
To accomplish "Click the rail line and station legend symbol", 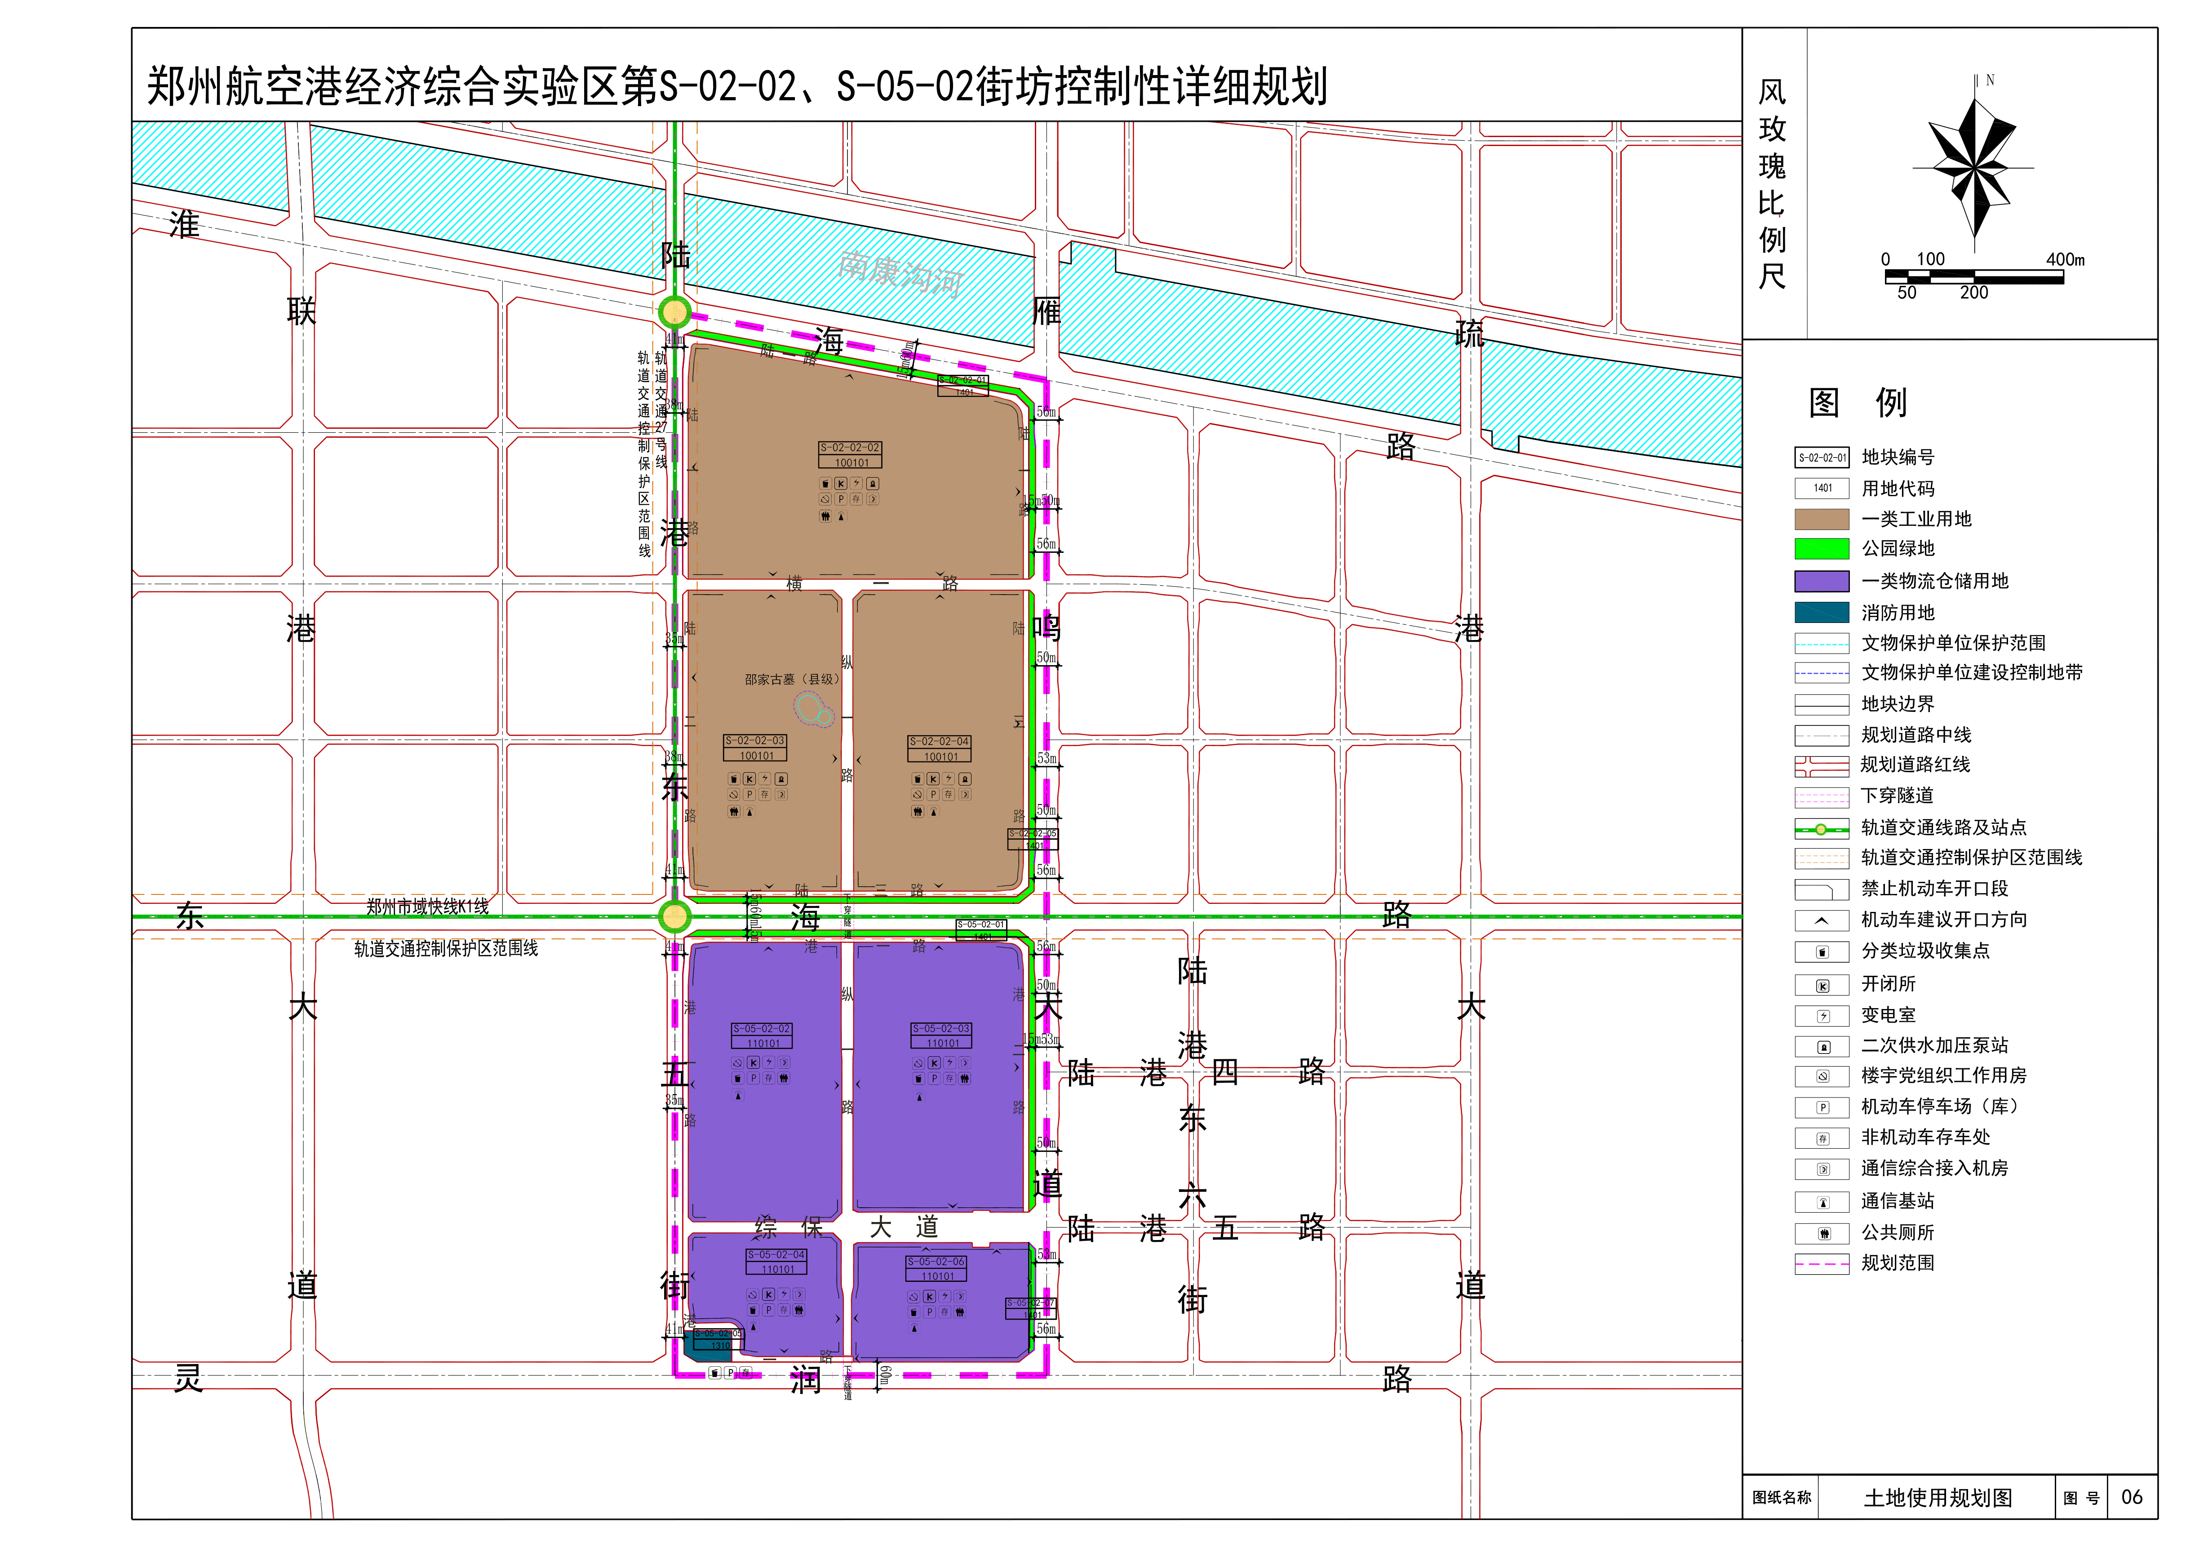I will (x=1821, y=829).
